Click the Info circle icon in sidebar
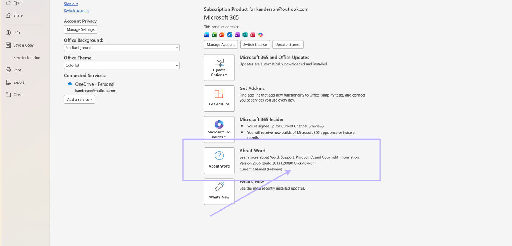Image resolution: width=512 pixels, height=246 pixels. pos(8,33)
